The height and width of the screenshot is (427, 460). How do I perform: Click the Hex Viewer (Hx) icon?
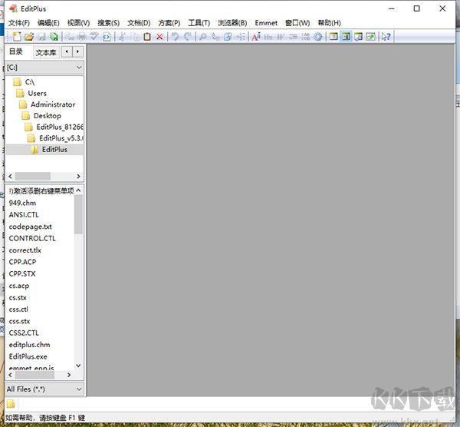[x=268, y=37]
